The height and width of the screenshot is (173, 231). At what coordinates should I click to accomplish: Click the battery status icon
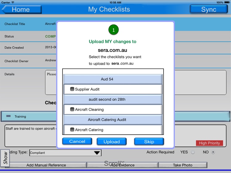pyautogui.click(x=227, y=2)
